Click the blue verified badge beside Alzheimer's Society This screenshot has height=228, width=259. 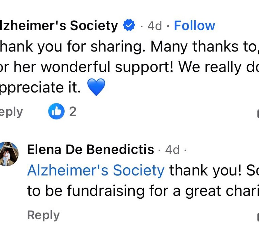point(129,26)
